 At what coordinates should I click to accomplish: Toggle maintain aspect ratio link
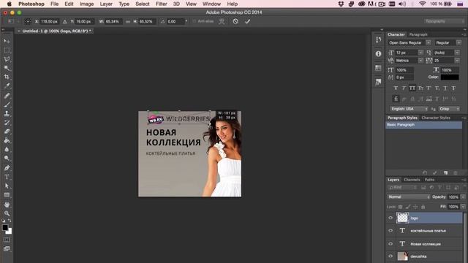128,21
